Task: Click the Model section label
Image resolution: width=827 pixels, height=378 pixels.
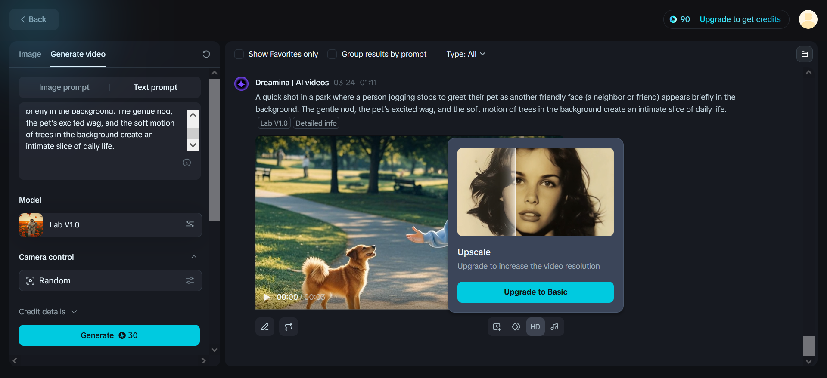Action: [30, 200]
